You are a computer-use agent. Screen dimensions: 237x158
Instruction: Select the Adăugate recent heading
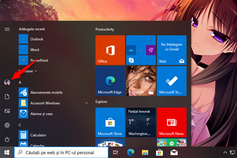pos(32,29)
